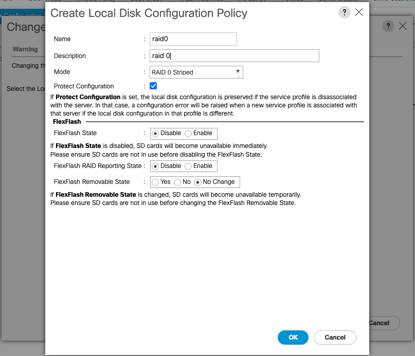
Task: Close the background Change dialog with X
Action: (403, 26)
